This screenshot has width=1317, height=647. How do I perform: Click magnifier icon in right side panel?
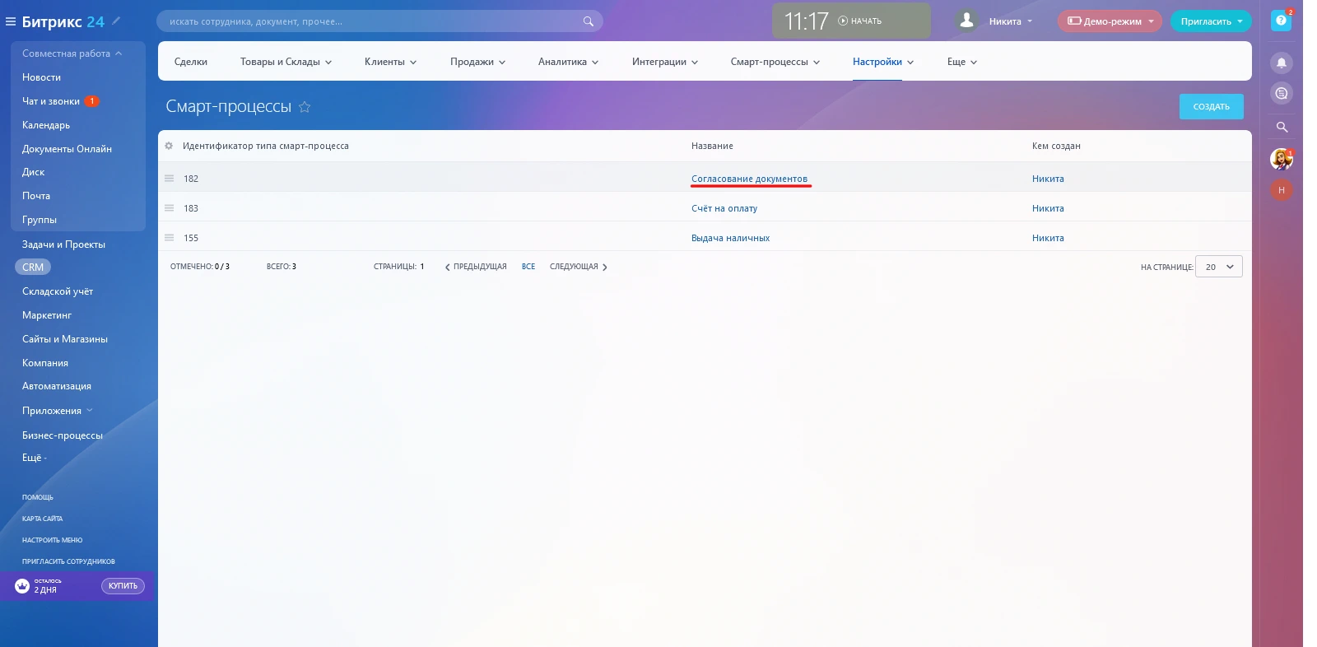pos(1282,127)
